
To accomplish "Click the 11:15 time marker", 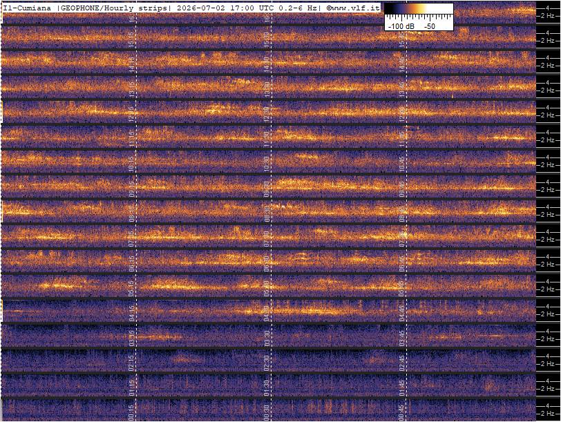I will click(131, 139).
